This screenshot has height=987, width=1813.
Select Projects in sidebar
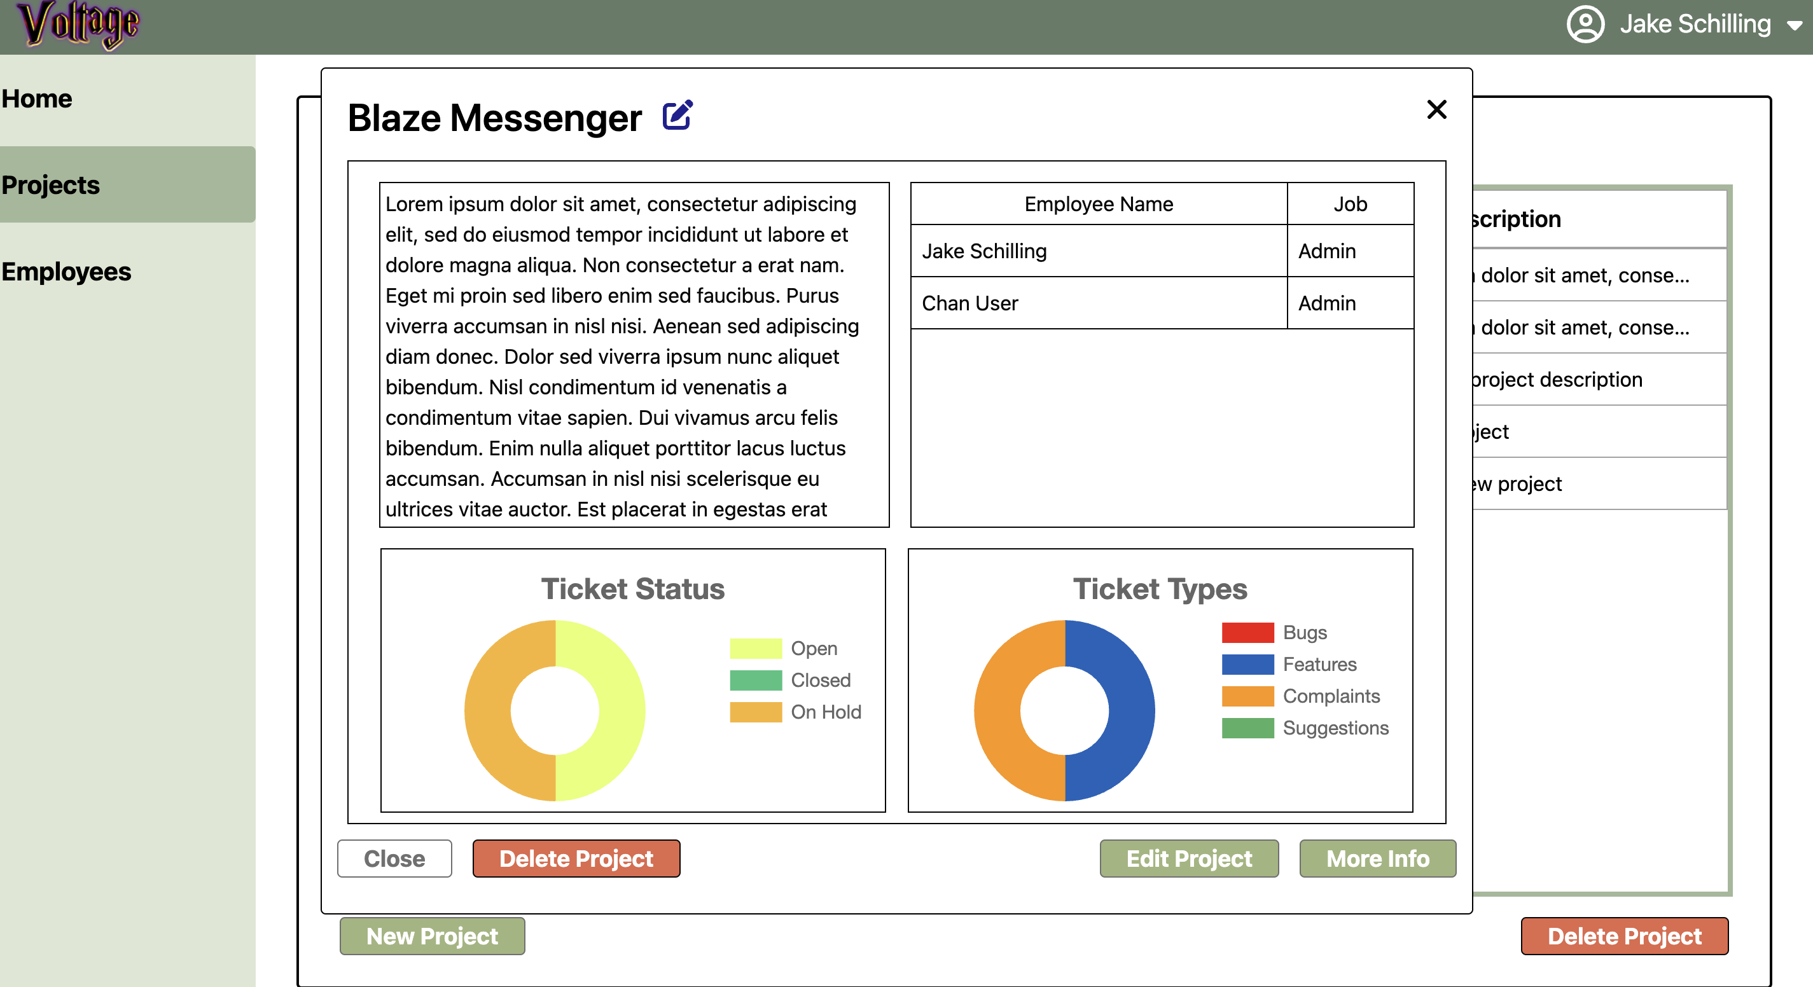pyautogui.click(x=127, y=185)
